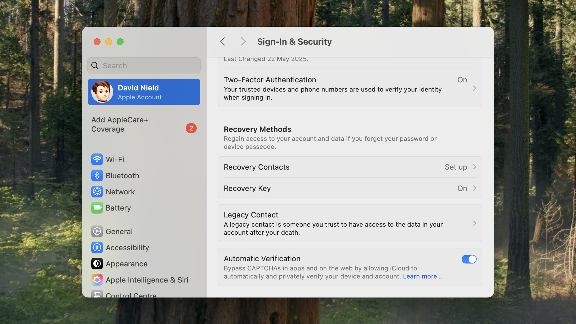Viewport: 576px width, 324px height.
Task: Go back with the left arrow
Action: point(222,42)
